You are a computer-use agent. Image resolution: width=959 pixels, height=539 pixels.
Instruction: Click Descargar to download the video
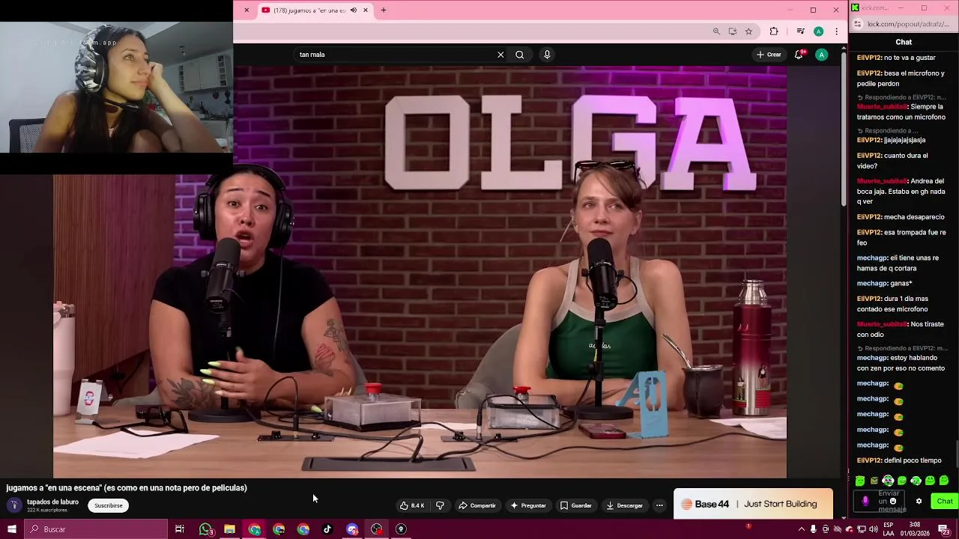coord(625,505)
